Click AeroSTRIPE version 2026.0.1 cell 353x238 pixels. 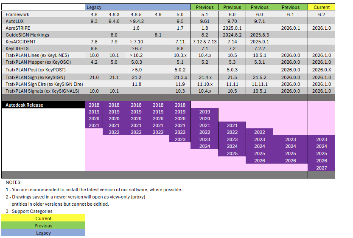pos(290,28)
